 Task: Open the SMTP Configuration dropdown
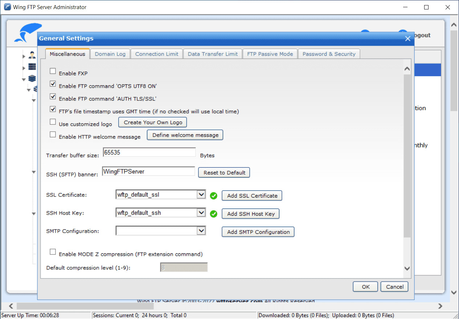(x=201, y=231)
